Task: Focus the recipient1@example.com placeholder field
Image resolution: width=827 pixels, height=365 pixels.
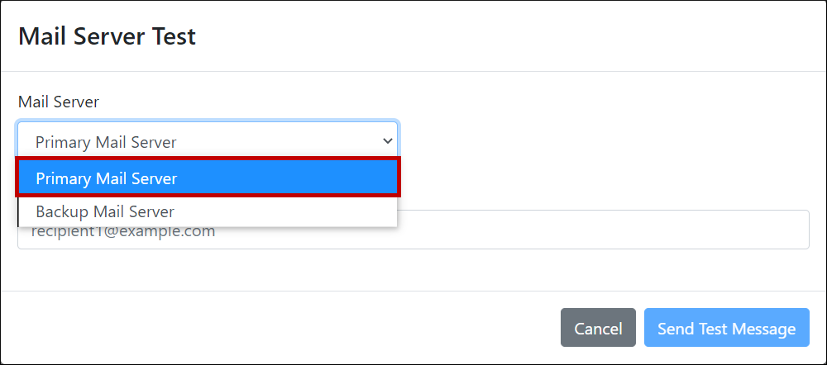Action: pos(579,232)
